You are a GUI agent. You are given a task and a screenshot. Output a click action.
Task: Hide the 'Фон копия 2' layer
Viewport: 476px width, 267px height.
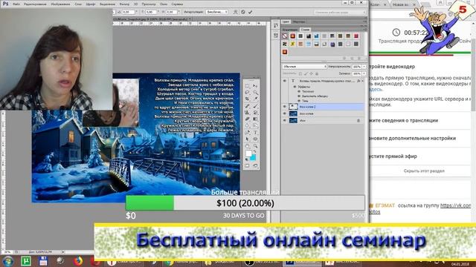click(284, 107)
